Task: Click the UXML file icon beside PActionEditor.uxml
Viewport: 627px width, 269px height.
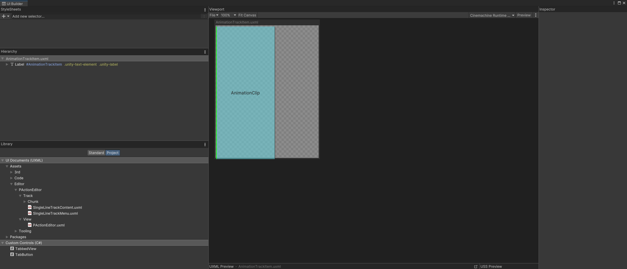Action: 30,225
